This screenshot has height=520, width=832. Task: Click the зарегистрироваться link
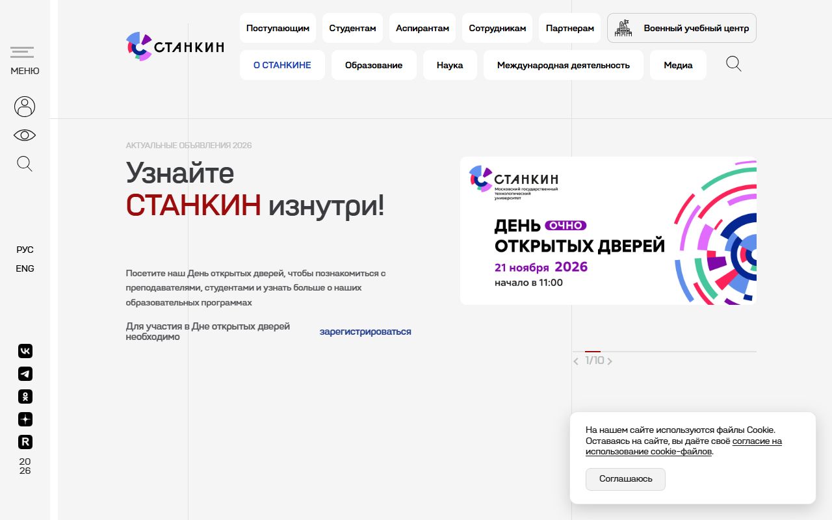(365, 331)
